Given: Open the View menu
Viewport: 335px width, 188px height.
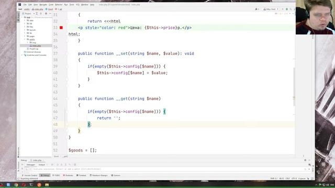Looking at the screenshot, I should point(36,5).
